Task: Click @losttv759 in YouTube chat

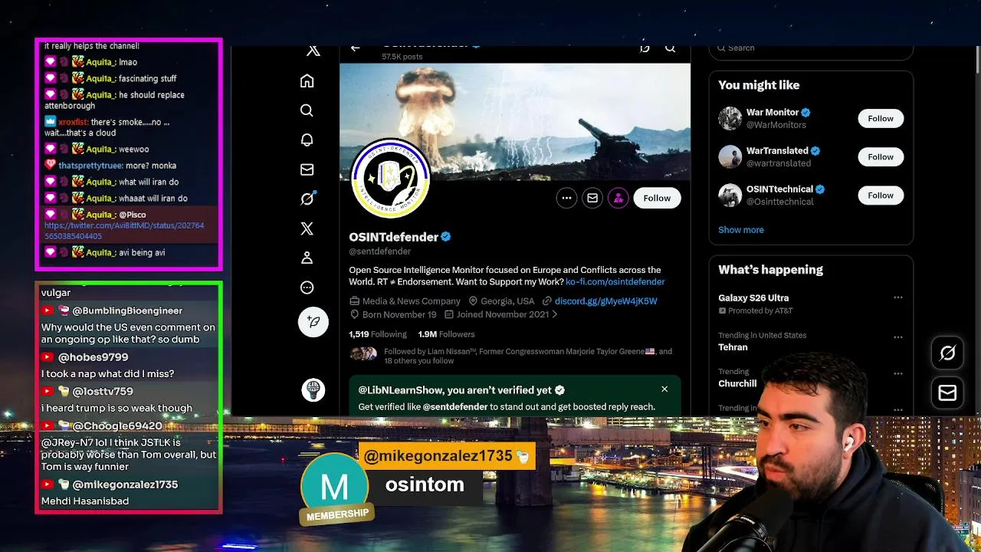Action: point(103,392)
